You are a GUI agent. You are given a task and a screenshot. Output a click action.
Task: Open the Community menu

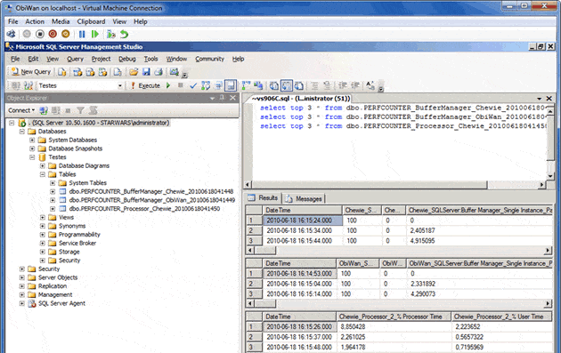(x=209, y=59)
